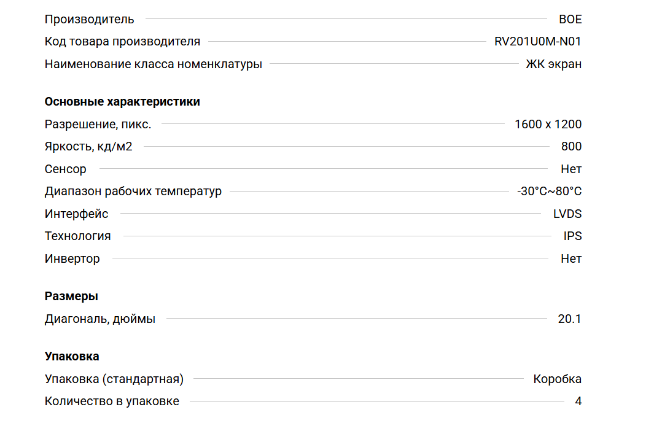Click the IPS technology value
Screen dimensions: 662x423
click(x=572, y=236)
